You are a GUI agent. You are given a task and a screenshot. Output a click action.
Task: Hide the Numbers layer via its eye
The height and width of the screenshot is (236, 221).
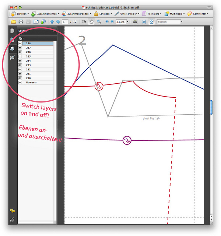pyautogui.click(x=20, y=83)
